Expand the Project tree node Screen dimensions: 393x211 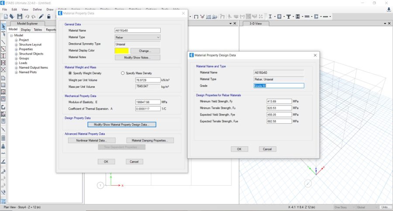[x=16, y=40]
